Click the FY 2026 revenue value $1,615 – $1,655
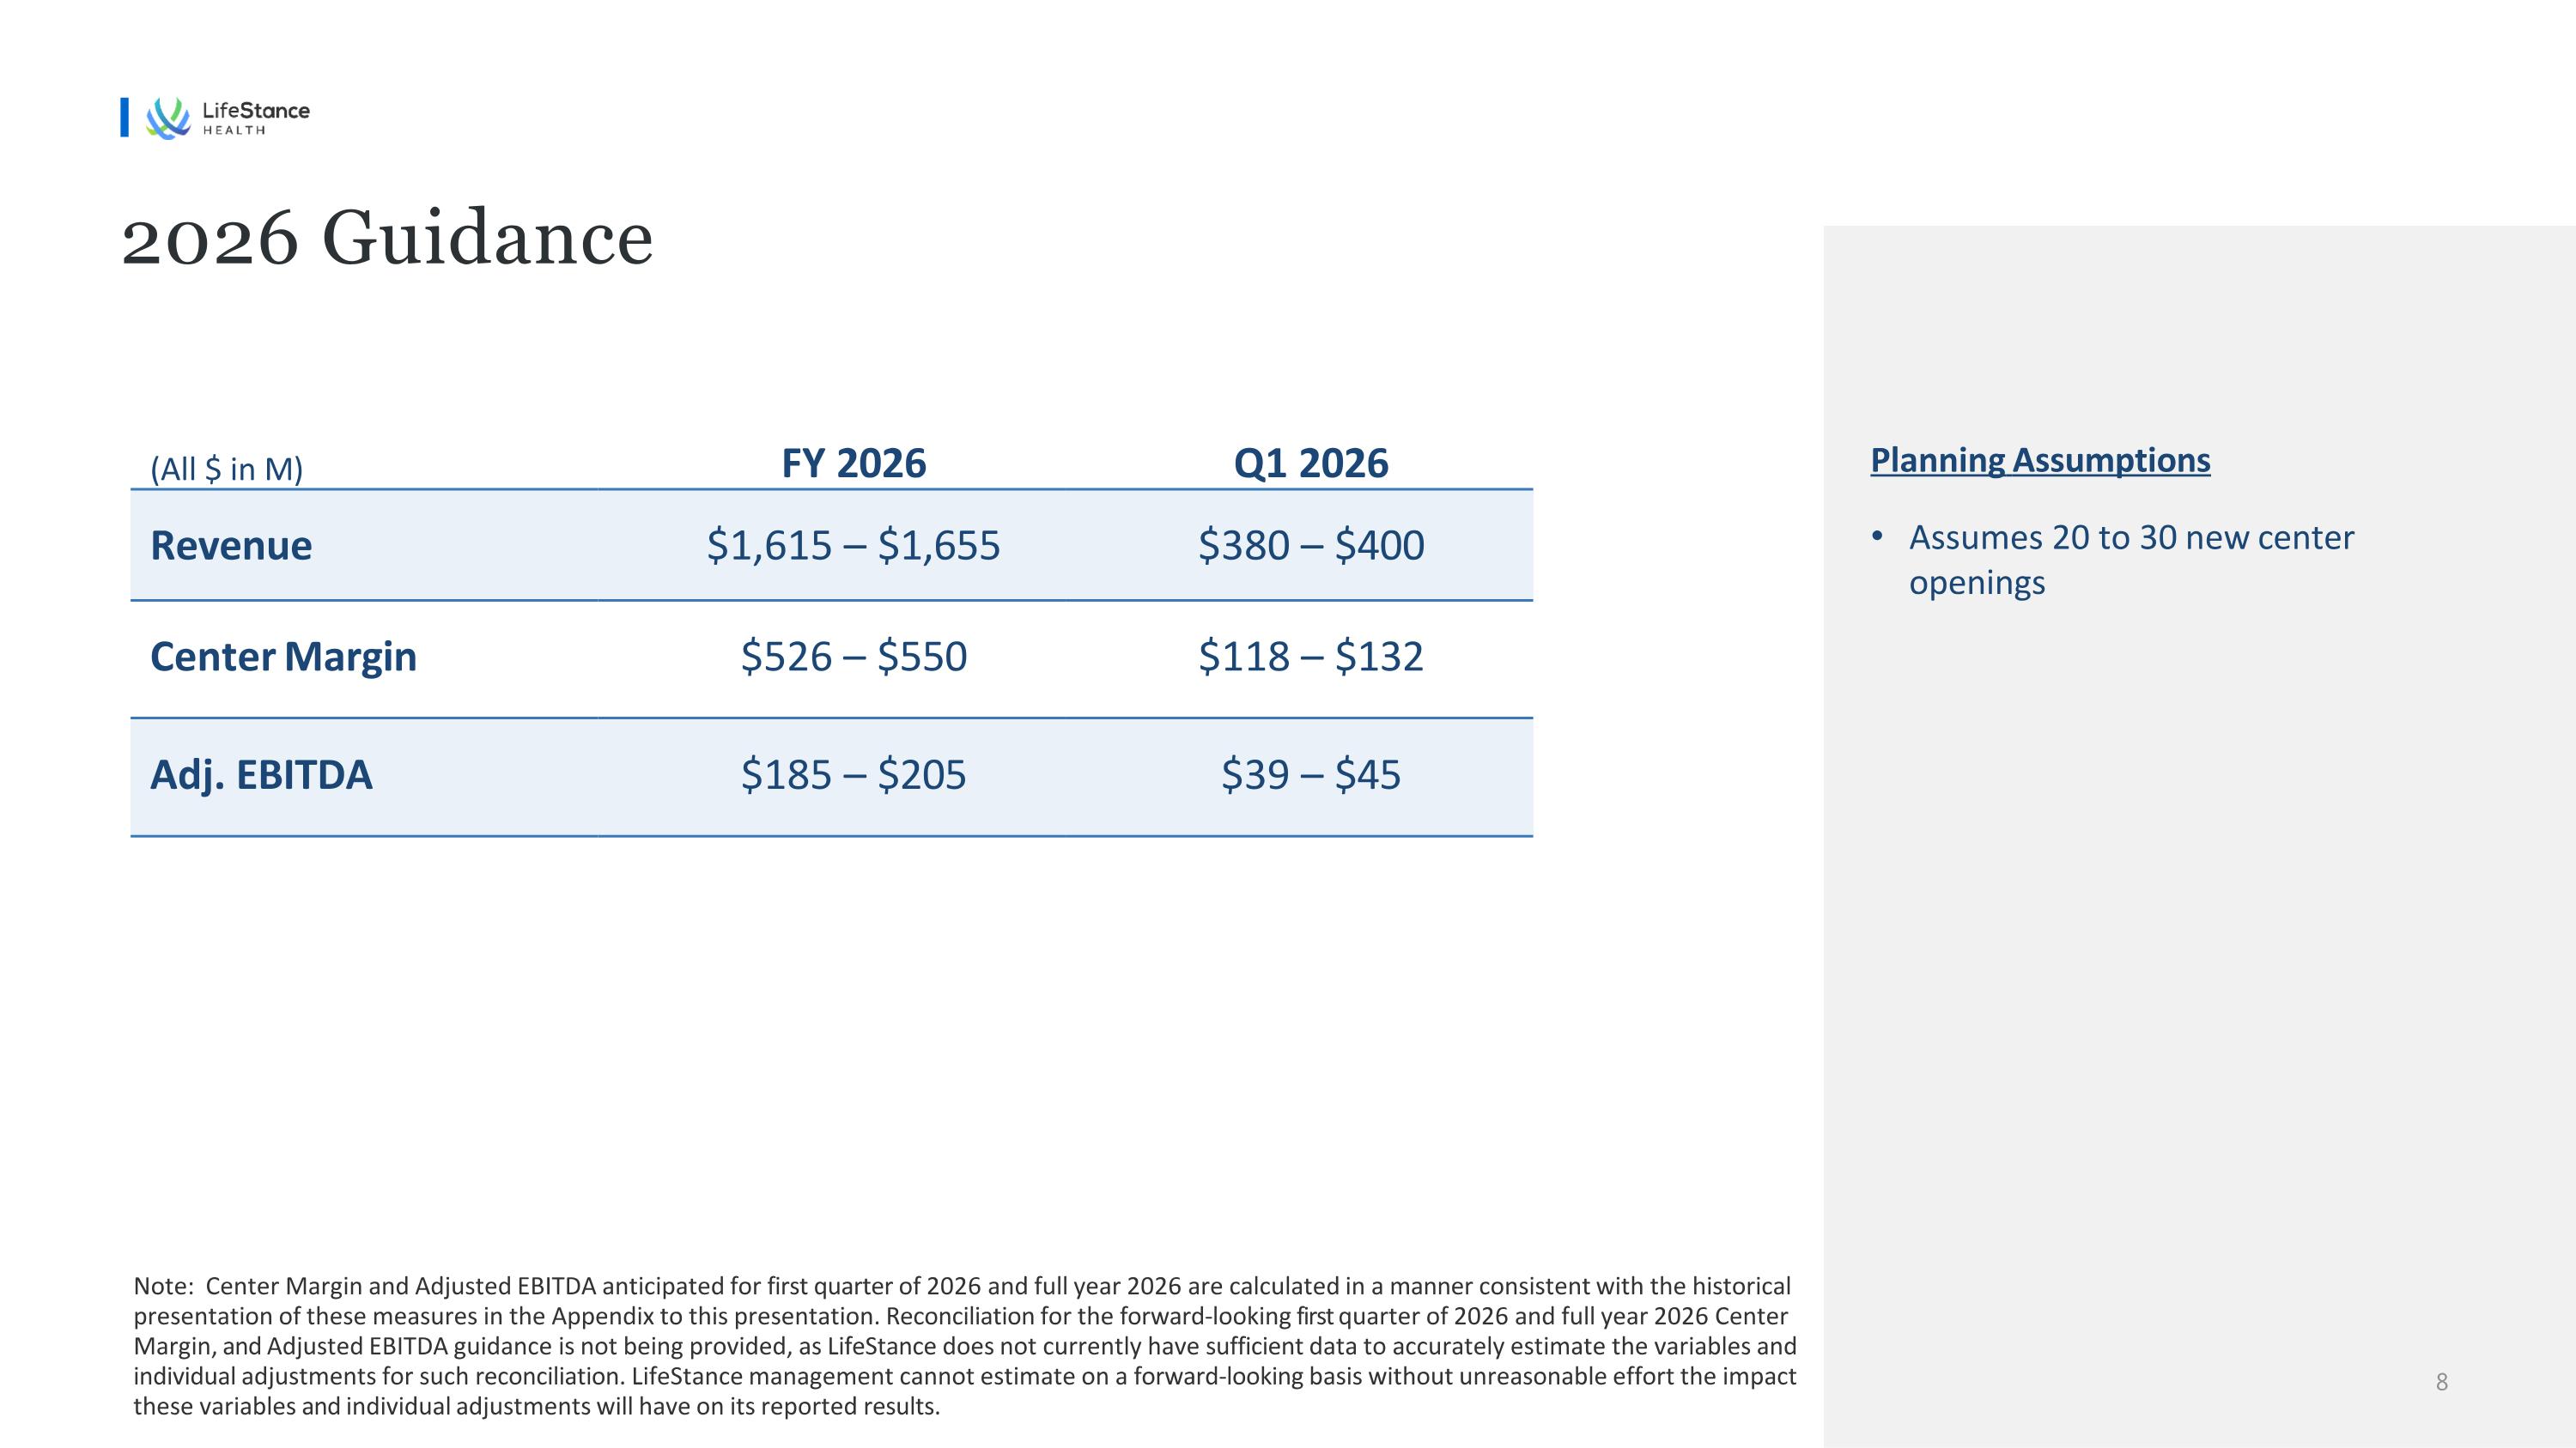Viewport: 2576px width, 1448px height. pos(853,546)
